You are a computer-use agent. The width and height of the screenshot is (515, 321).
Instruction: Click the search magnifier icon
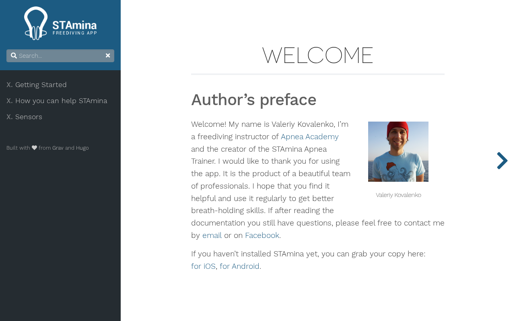(x=14, y=56)
